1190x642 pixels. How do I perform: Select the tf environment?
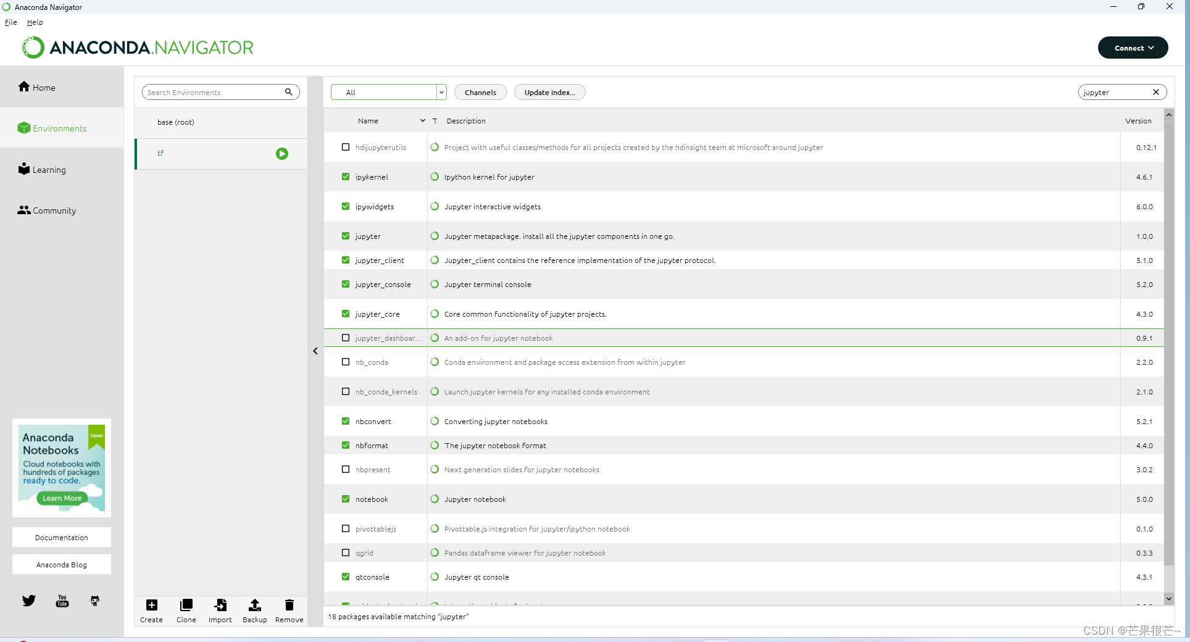coord(221,154)
